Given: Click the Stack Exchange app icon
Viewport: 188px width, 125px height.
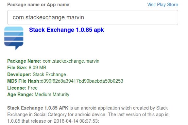Looking at the screenshot, I should click(x=14, y=38).
